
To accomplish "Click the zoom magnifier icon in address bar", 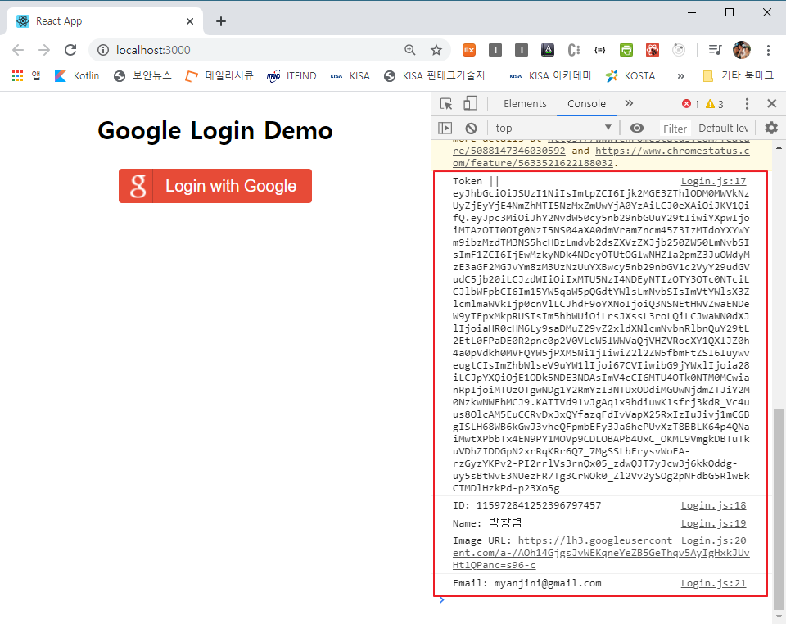I will tap(410, 50).
